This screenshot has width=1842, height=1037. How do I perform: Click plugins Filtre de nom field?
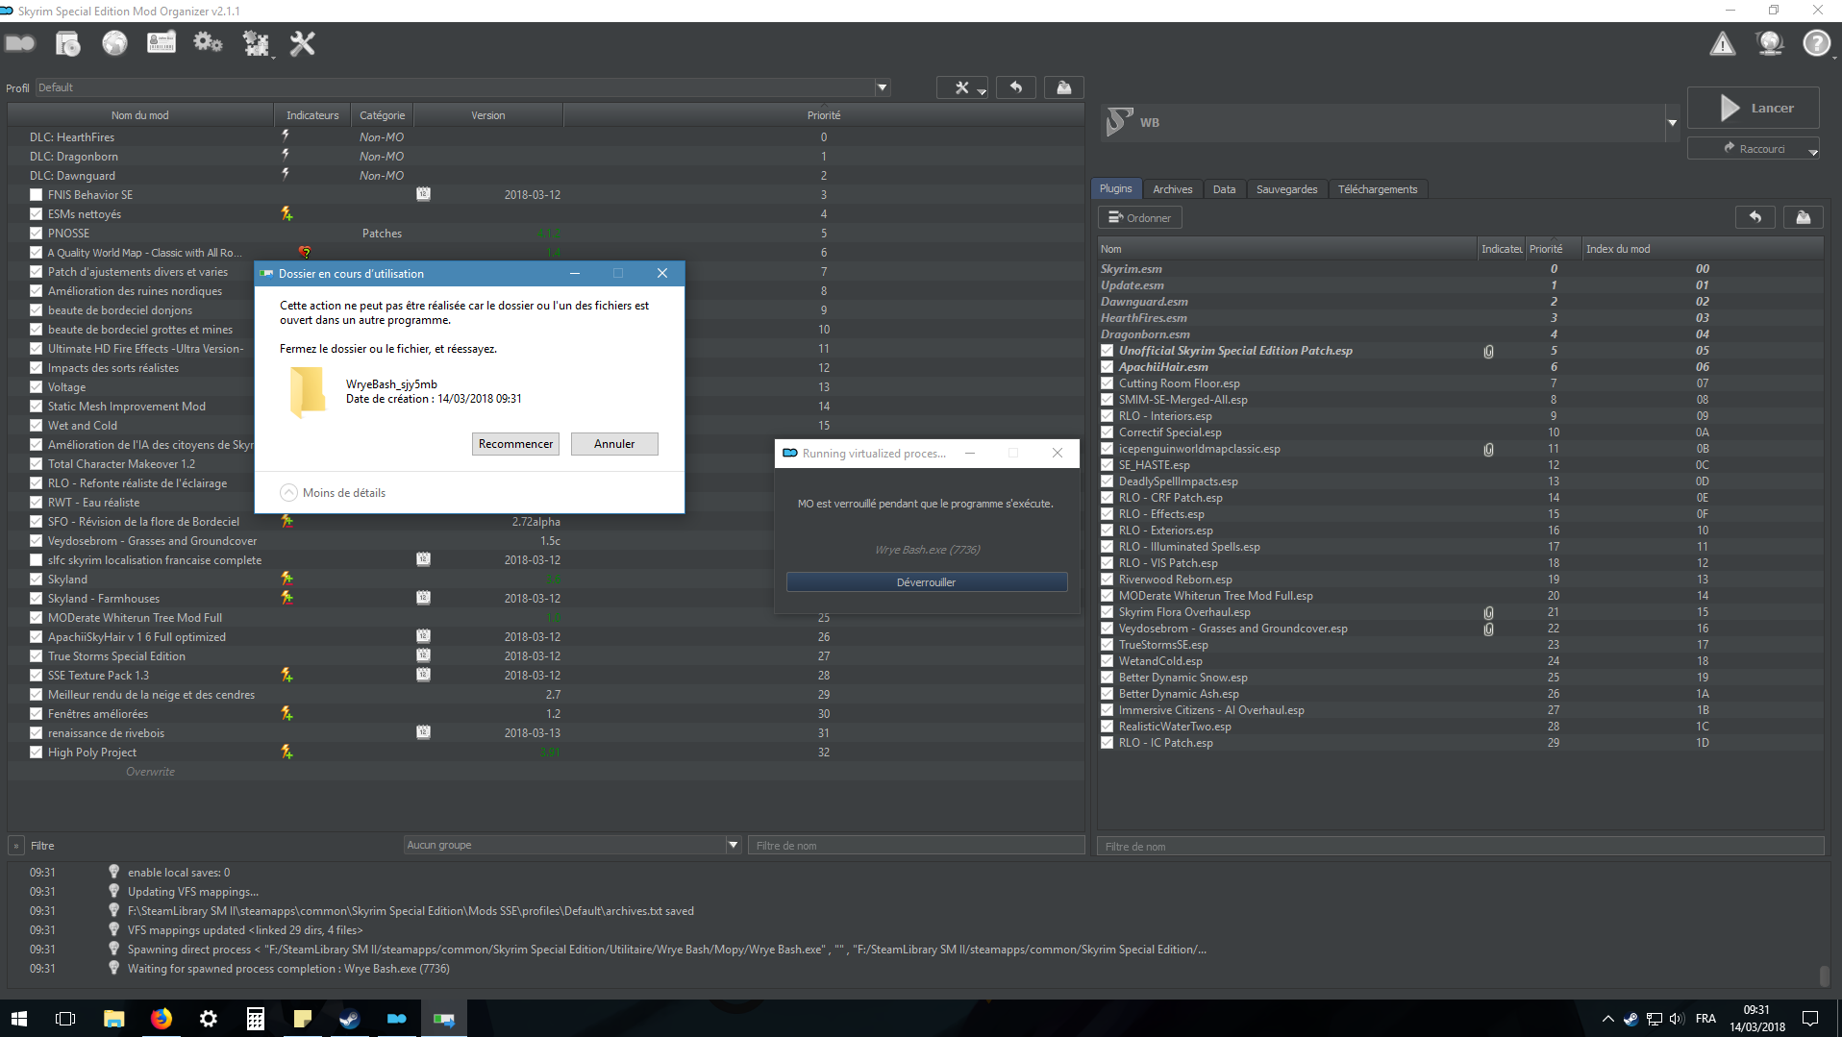(x=1460, y=847)
